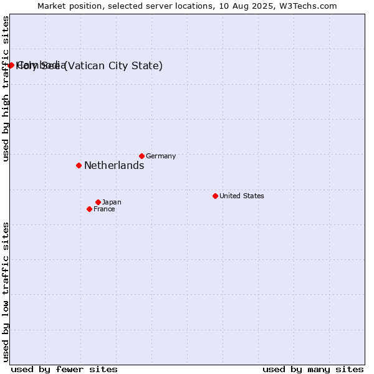The height and width of the screenshot is (374, 374).
Task: Click the Netherlands data point marker
Action: pyautogui.click(x=79, y=166)
